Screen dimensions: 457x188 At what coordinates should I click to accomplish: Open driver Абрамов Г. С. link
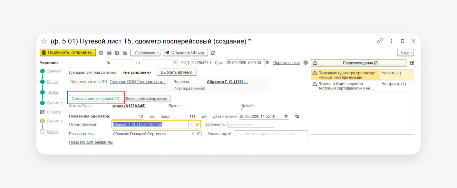(x=227, y=82)
